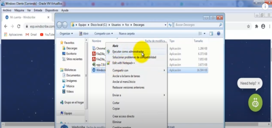Choose Ejecutar como administrador

[x=136, y=52]
